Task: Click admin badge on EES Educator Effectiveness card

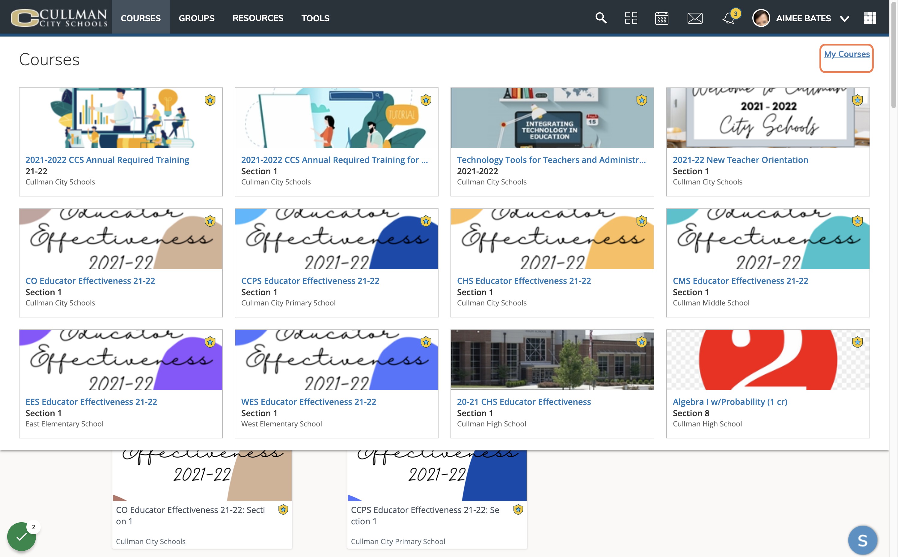Action: pos(210,341)
